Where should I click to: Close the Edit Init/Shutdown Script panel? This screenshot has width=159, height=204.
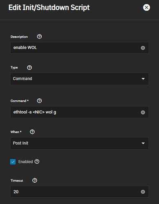146,7
